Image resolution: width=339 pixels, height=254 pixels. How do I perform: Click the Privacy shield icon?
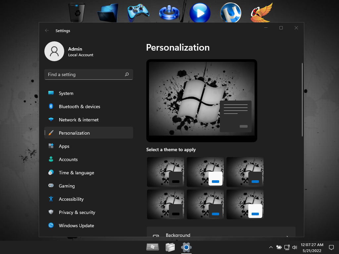click(x=51, y=212)
